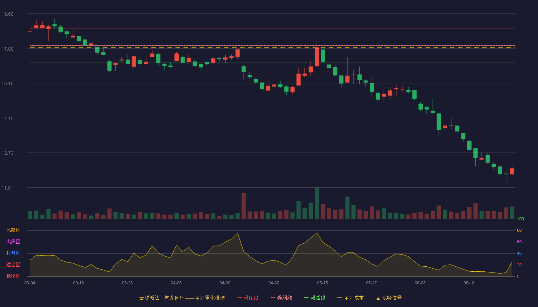This screenshot has height=307, width=538.
Task: Click the 04-30 date label
Action: (274, 283)
